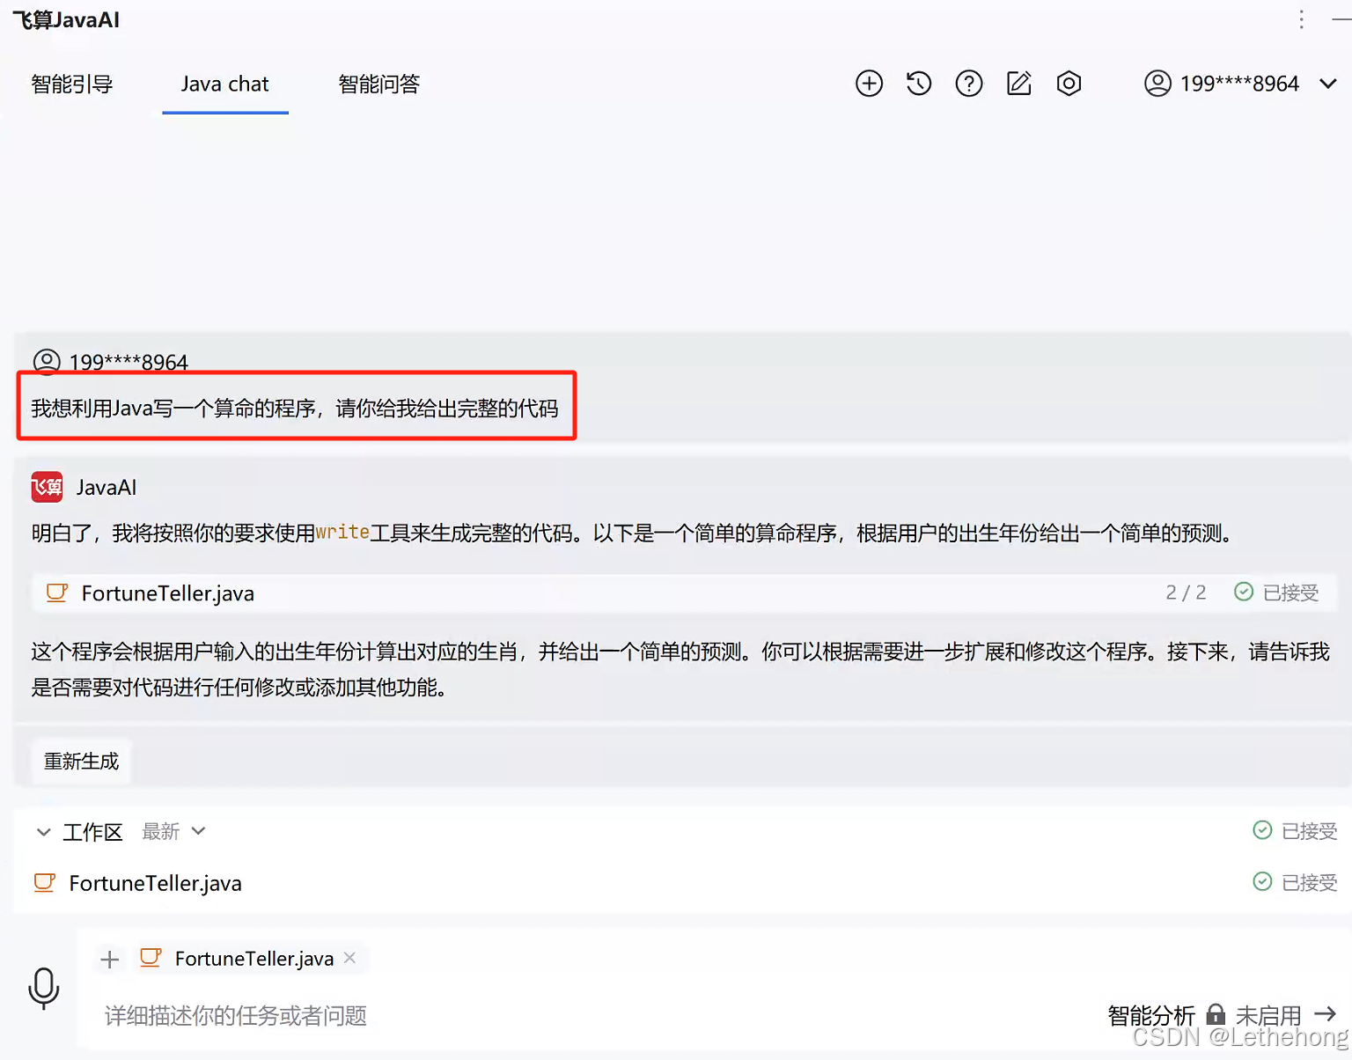1352x1060 pixels.
Task: Click the microphone voice input icon
Action: [43, 988]
